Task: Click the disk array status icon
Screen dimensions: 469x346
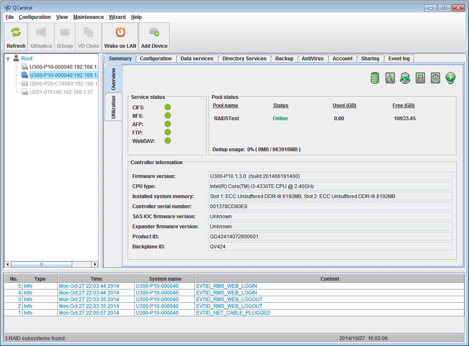Action: (375, 78)
